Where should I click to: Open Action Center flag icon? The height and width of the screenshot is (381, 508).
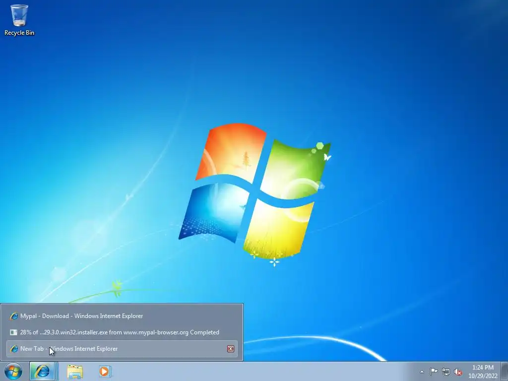pos(434,372)
